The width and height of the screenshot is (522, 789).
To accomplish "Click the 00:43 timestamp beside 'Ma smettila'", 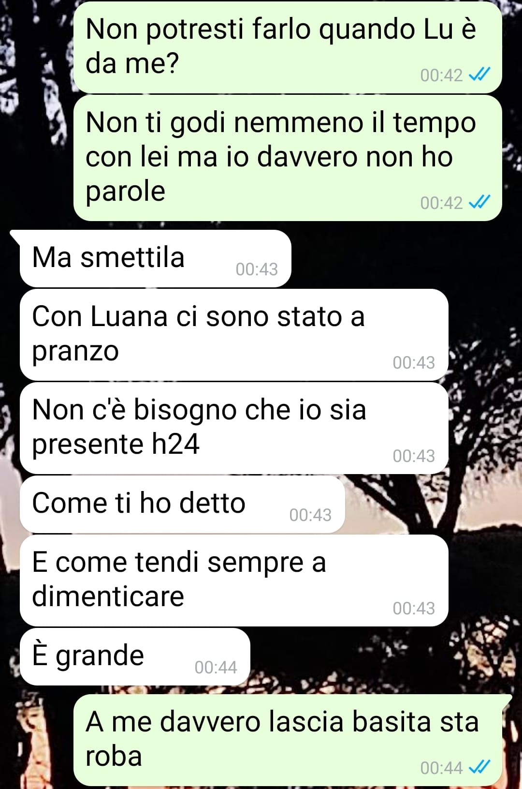I will (x=257, y=269).
